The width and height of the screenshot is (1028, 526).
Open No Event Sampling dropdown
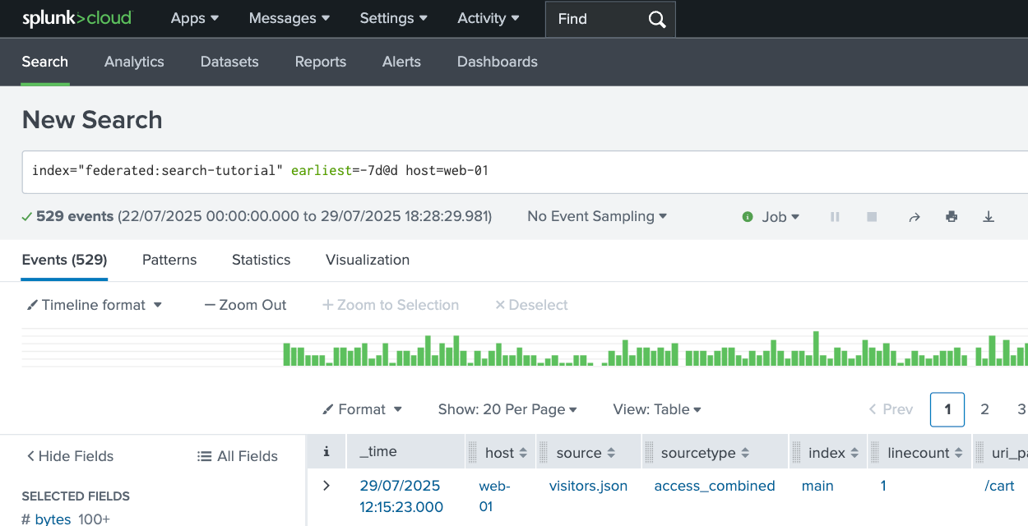597,216
